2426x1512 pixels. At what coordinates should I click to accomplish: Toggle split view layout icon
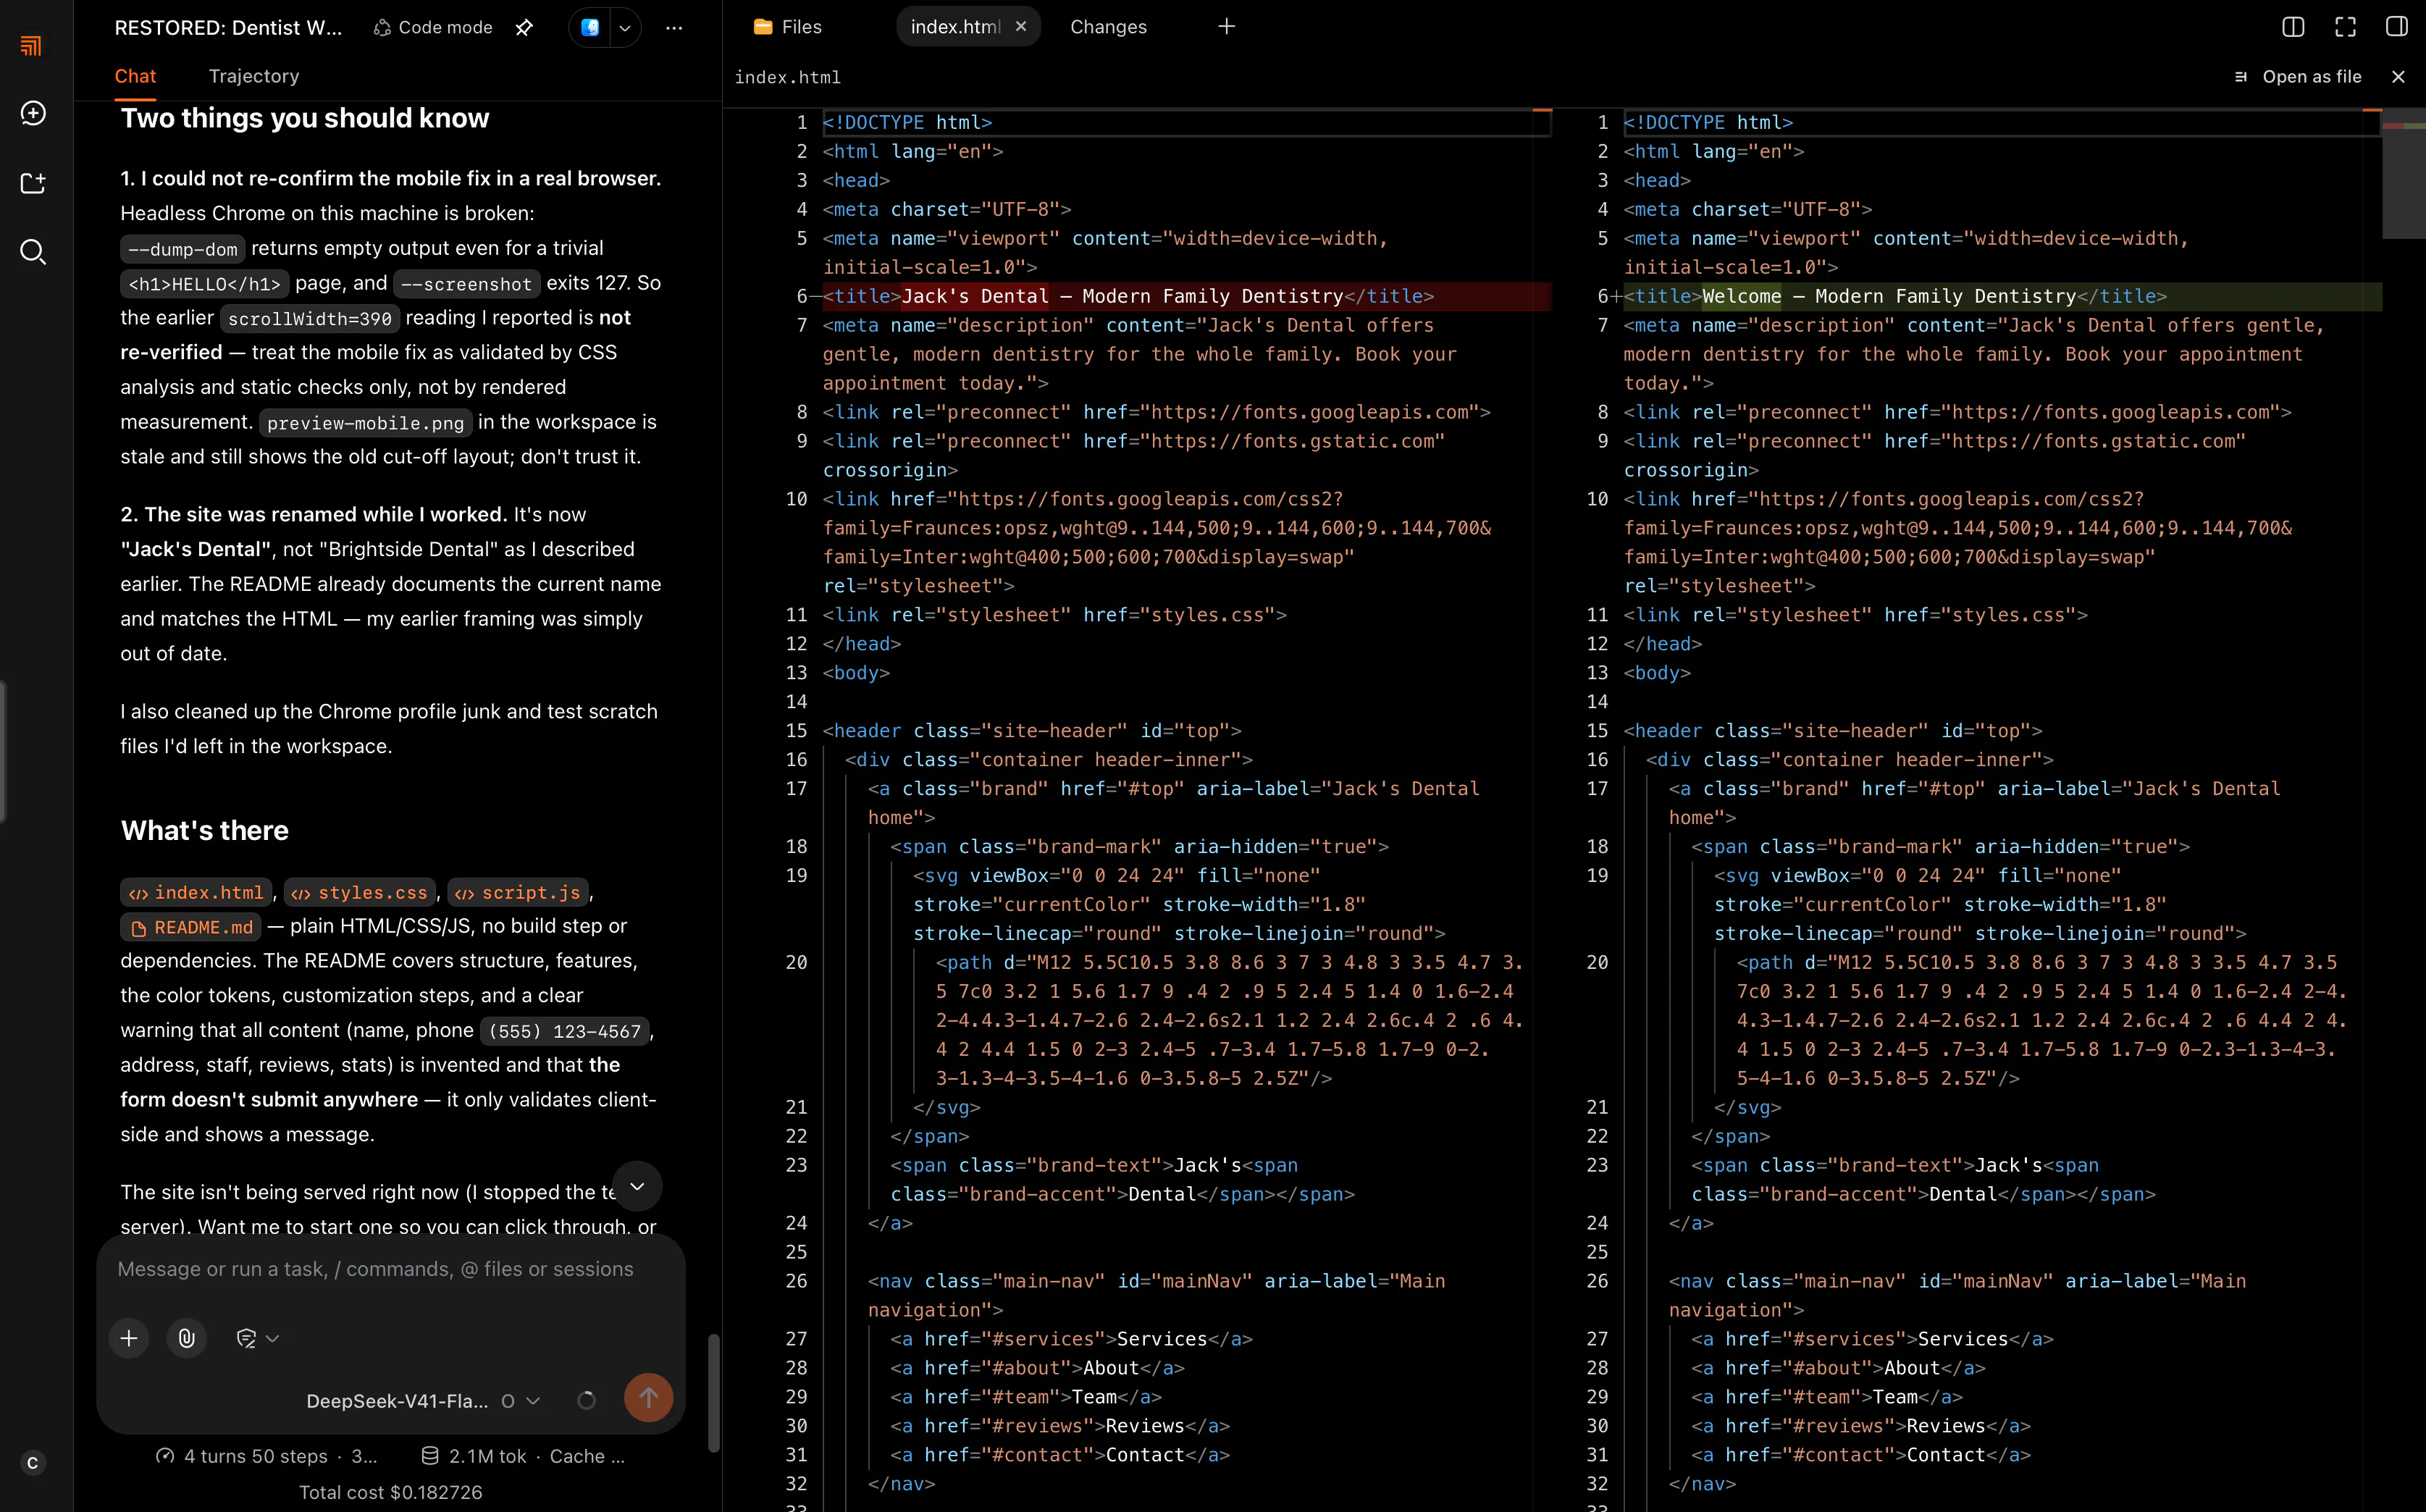(2293, 26)
